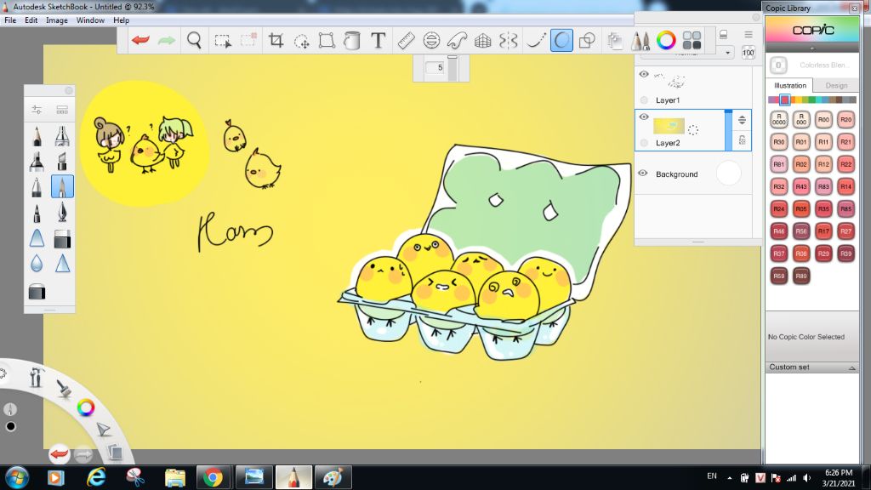Image resolution: width=871 pixels, height=490 pixels.
Task: Switch to the Illustration tab
Action: pyautogui.click(x=790, y=86)
